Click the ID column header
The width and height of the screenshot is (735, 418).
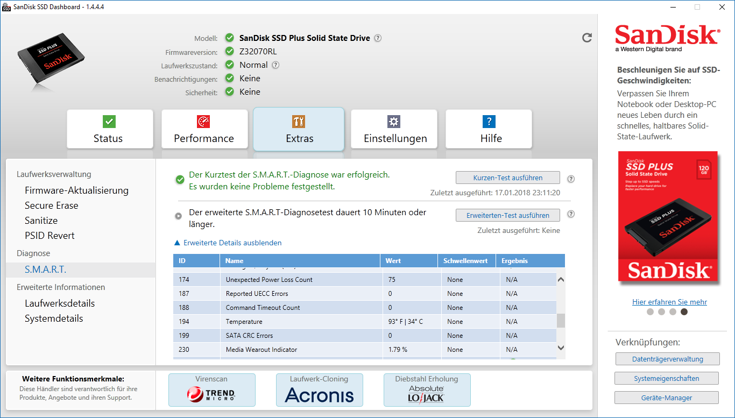[x=196, y=261]
